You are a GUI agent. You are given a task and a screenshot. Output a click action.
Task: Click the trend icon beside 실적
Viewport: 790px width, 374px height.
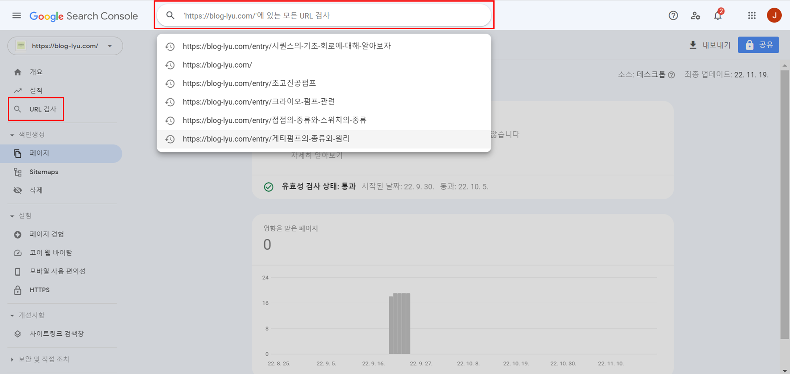(x=18, y=90)
